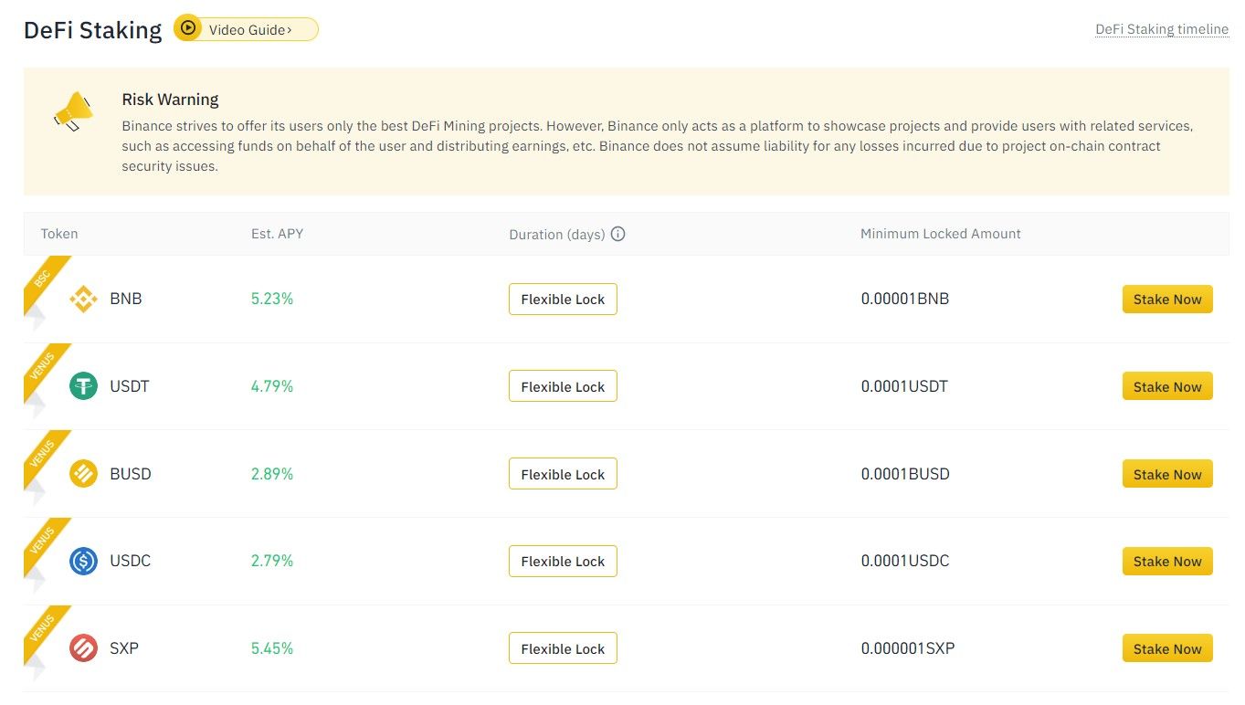1245x705 pixels.
Task: Select Flexible Lock for BUSD
Action: click(563, 474)
